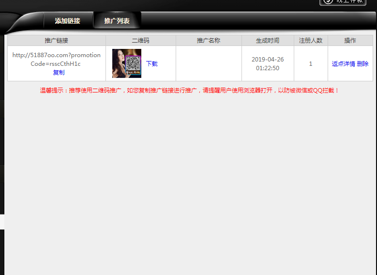Download the QR code via 下载
This screenshot has width=377, height=275.
pyautogui.click(x=152, y=64)
